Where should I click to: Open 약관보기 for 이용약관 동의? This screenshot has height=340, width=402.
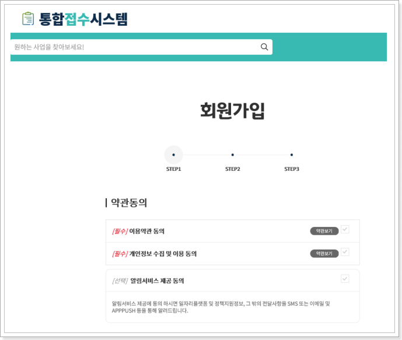(x=324, y=231)
